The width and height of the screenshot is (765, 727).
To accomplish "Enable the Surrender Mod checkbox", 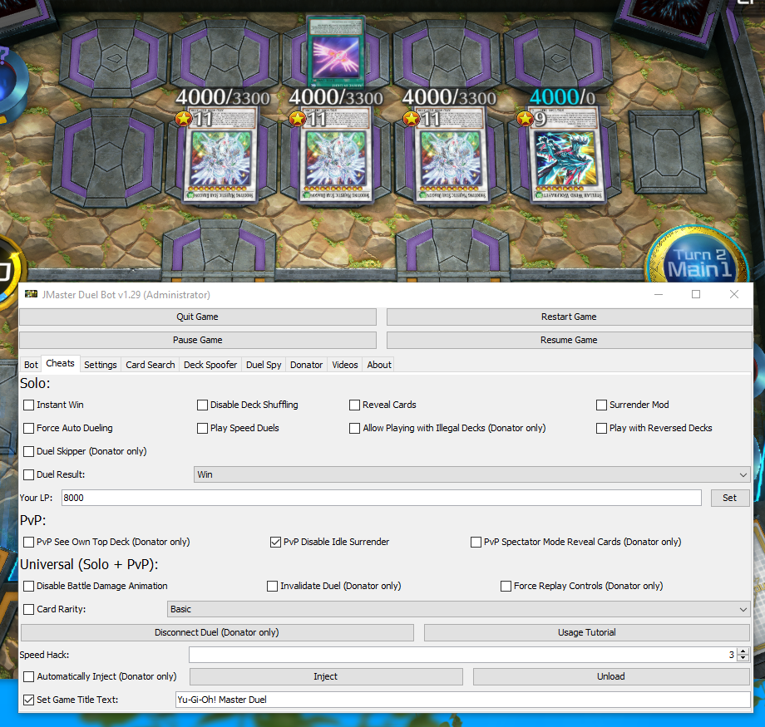I will pyautogui.click(x=601, y=405).
